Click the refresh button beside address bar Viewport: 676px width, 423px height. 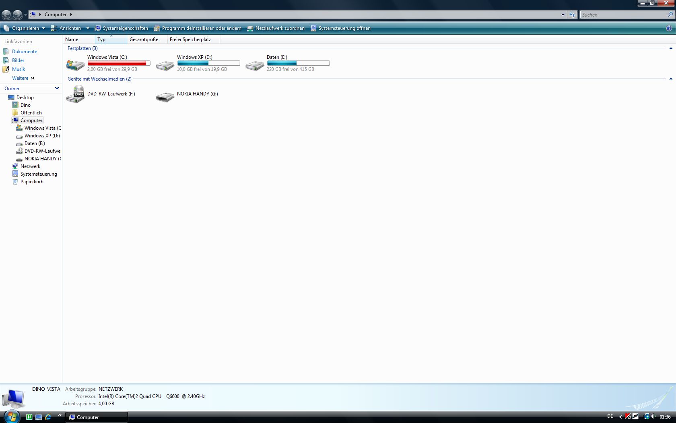[x=572, y=15]
